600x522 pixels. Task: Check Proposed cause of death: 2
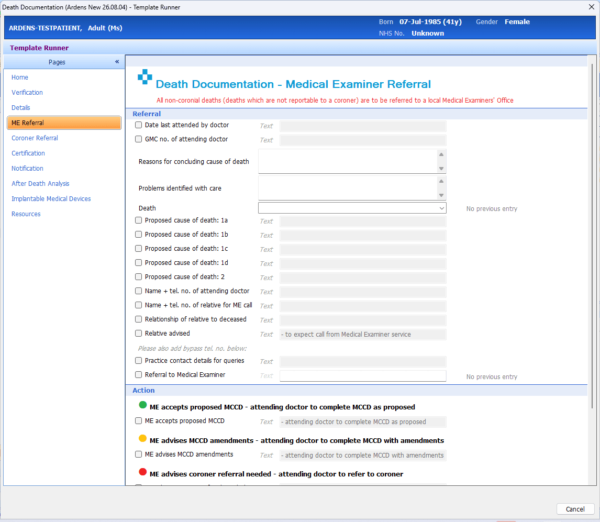pos(139,277)
